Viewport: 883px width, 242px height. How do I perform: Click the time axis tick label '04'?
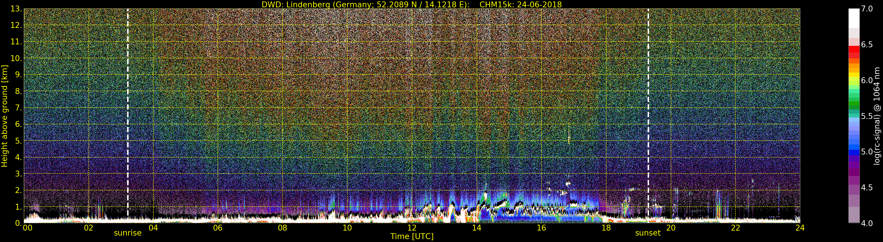tap(153, 228)
